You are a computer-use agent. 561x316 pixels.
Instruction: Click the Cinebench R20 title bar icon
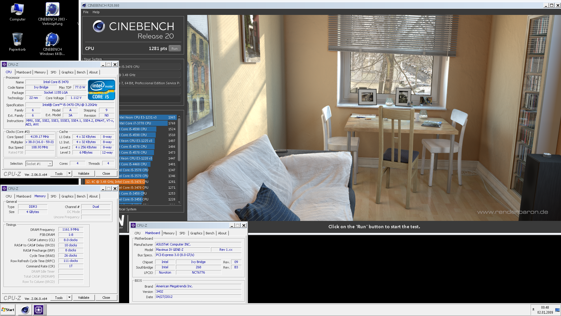[x=84, y=5]
